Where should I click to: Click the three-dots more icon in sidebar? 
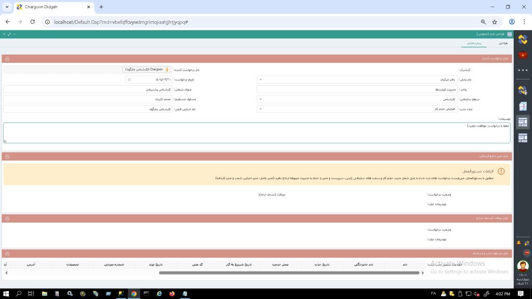coord(523,70)
